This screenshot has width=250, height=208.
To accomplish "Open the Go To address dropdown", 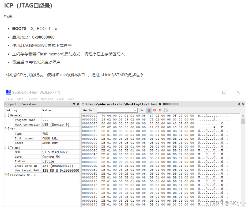I will click(x=135, y=110).
